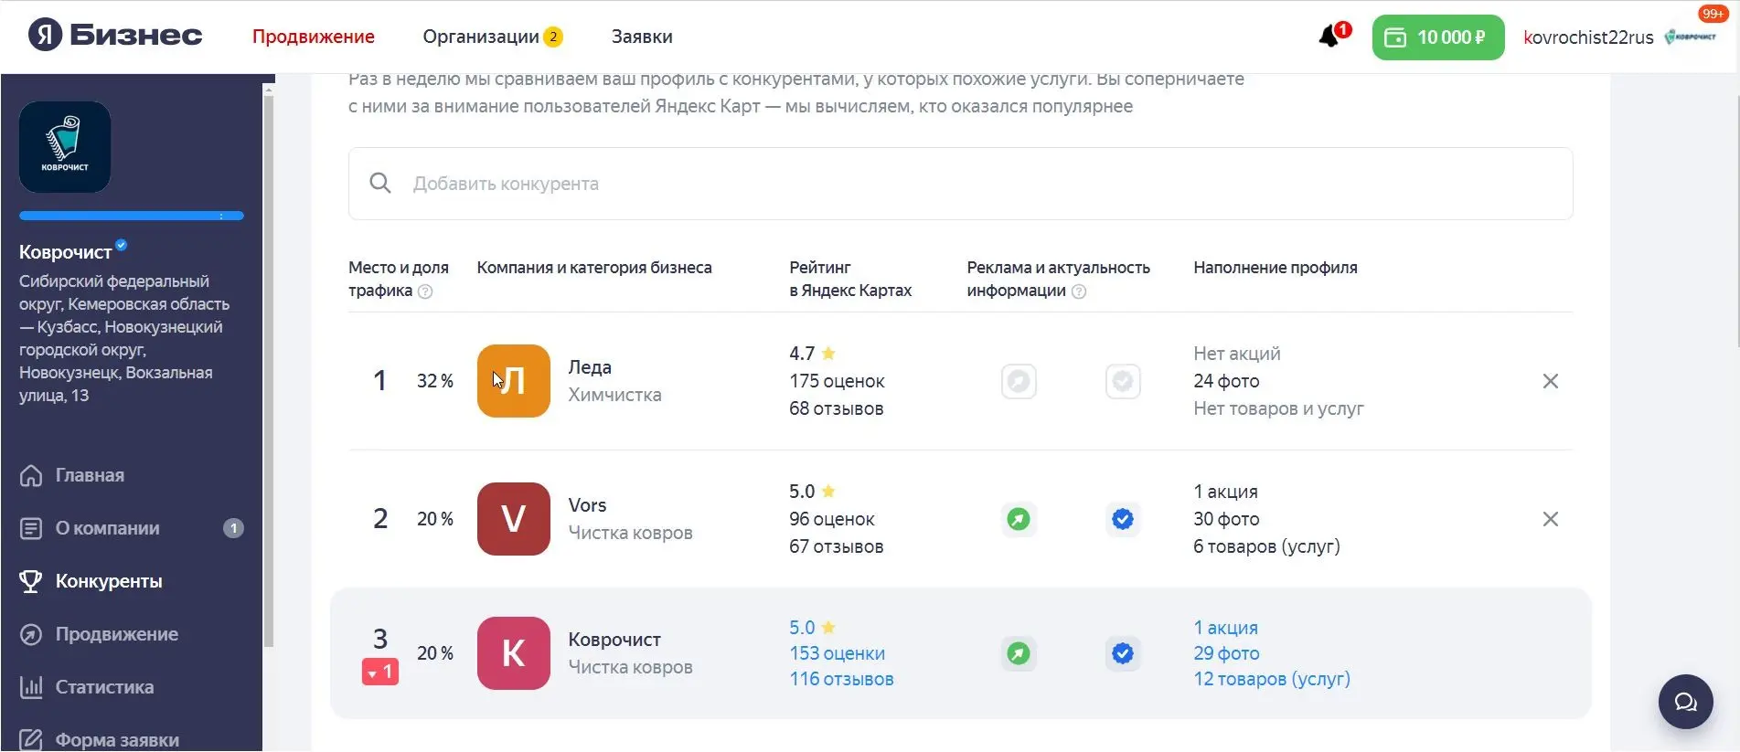Click the Коврочист company logo thumbnail
The width and height of the screenshot is (1740, 752).
[x=65, y=147]
